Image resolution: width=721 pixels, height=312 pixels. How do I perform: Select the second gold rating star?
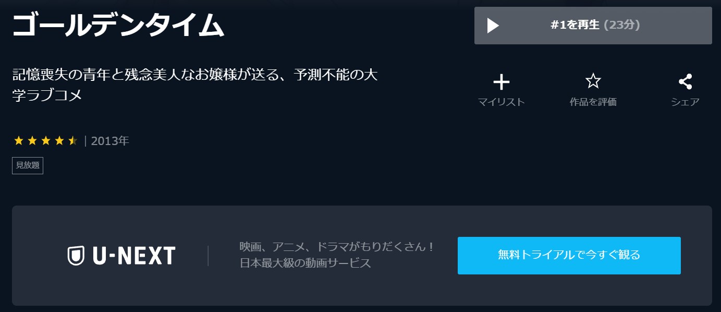tap(32, 140)
